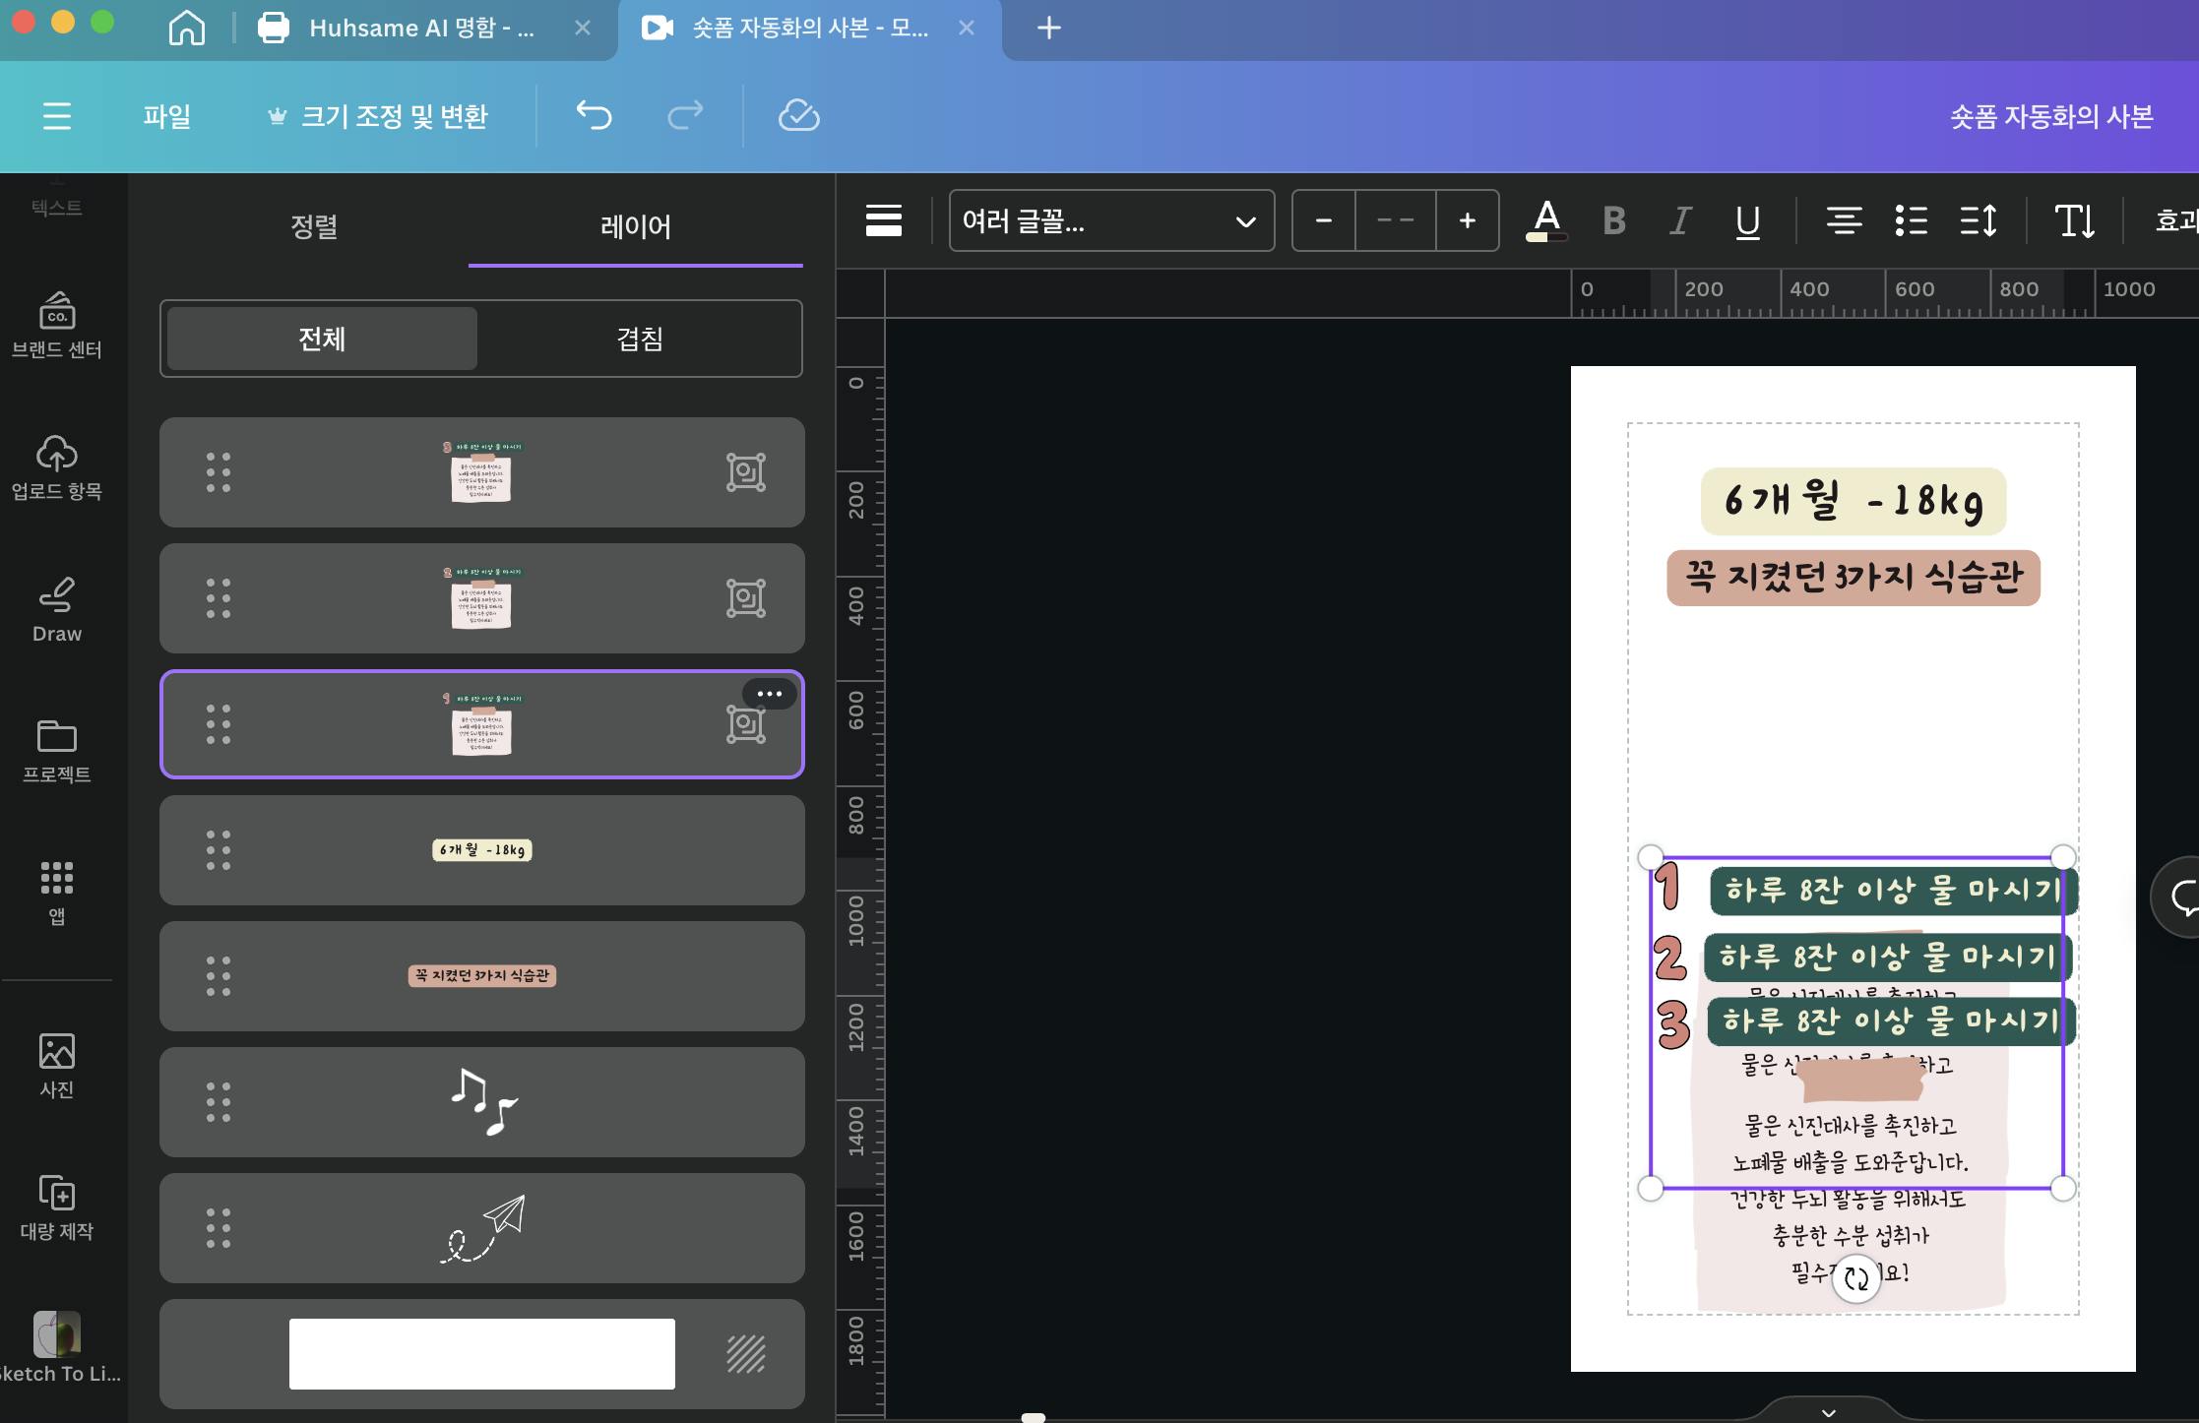Toggle bold formatting
Viewport: 2199px width, 1423px height.
tap(1614, 221)
